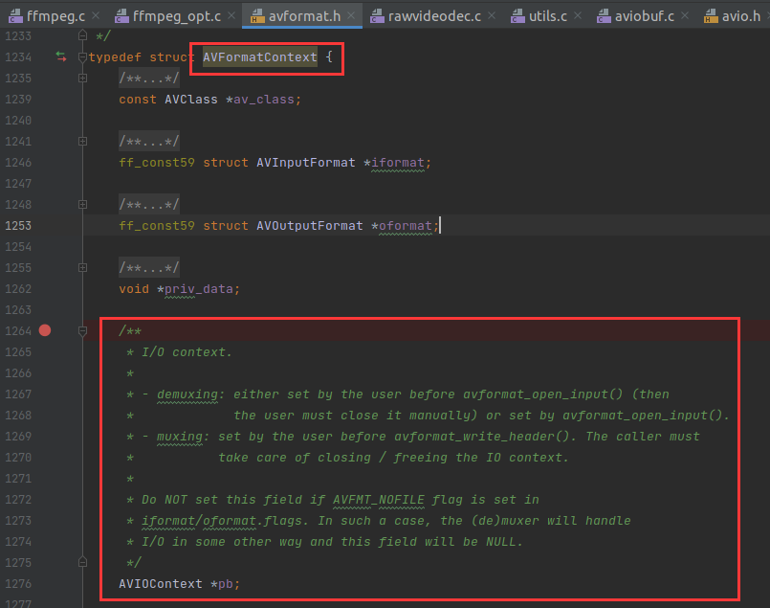
Task: Close the ffmpeg.c tab
Action: [x=96, y=15]
